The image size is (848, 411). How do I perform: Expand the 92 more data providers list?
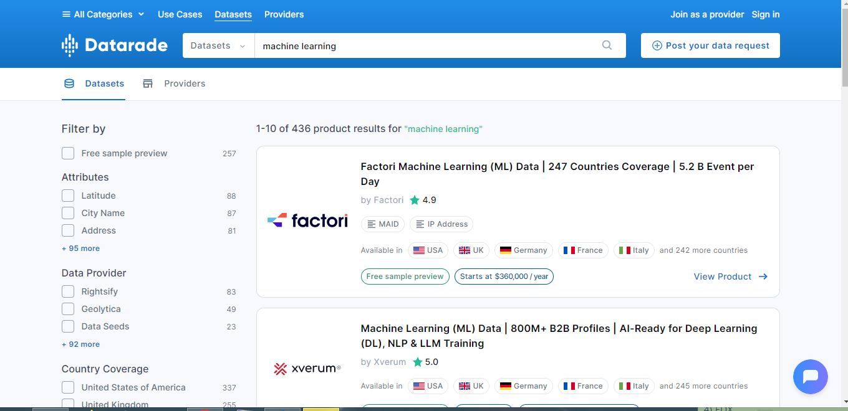pyautogui.click(x=79, y=344)
